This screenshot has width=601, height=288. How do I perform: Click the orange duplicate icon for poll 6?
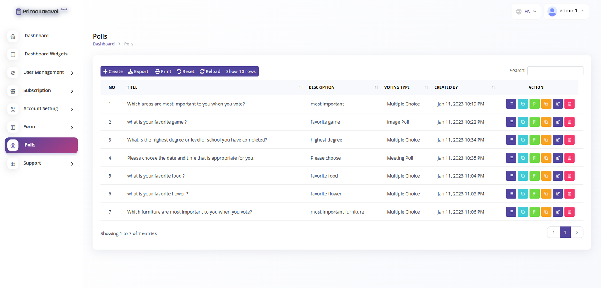pos(546,194)
